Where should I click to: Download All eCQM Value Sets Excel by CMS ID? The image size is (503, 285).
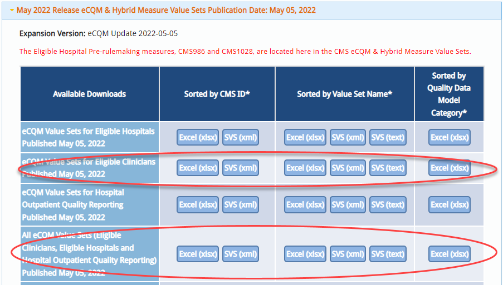pyautogui.click(x=198, y=254)
